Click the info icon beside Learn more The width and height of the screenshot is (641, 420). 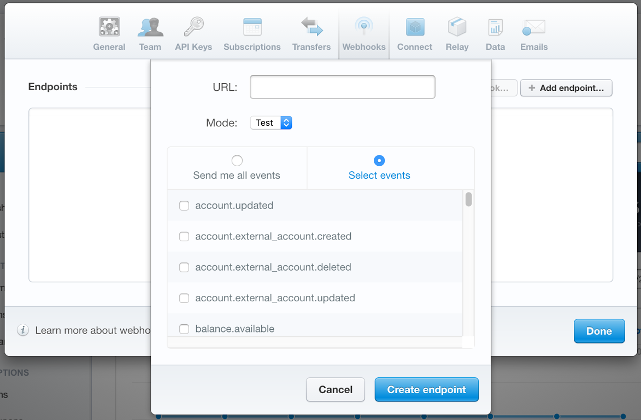pyautogui.click(x=23, y=330)
